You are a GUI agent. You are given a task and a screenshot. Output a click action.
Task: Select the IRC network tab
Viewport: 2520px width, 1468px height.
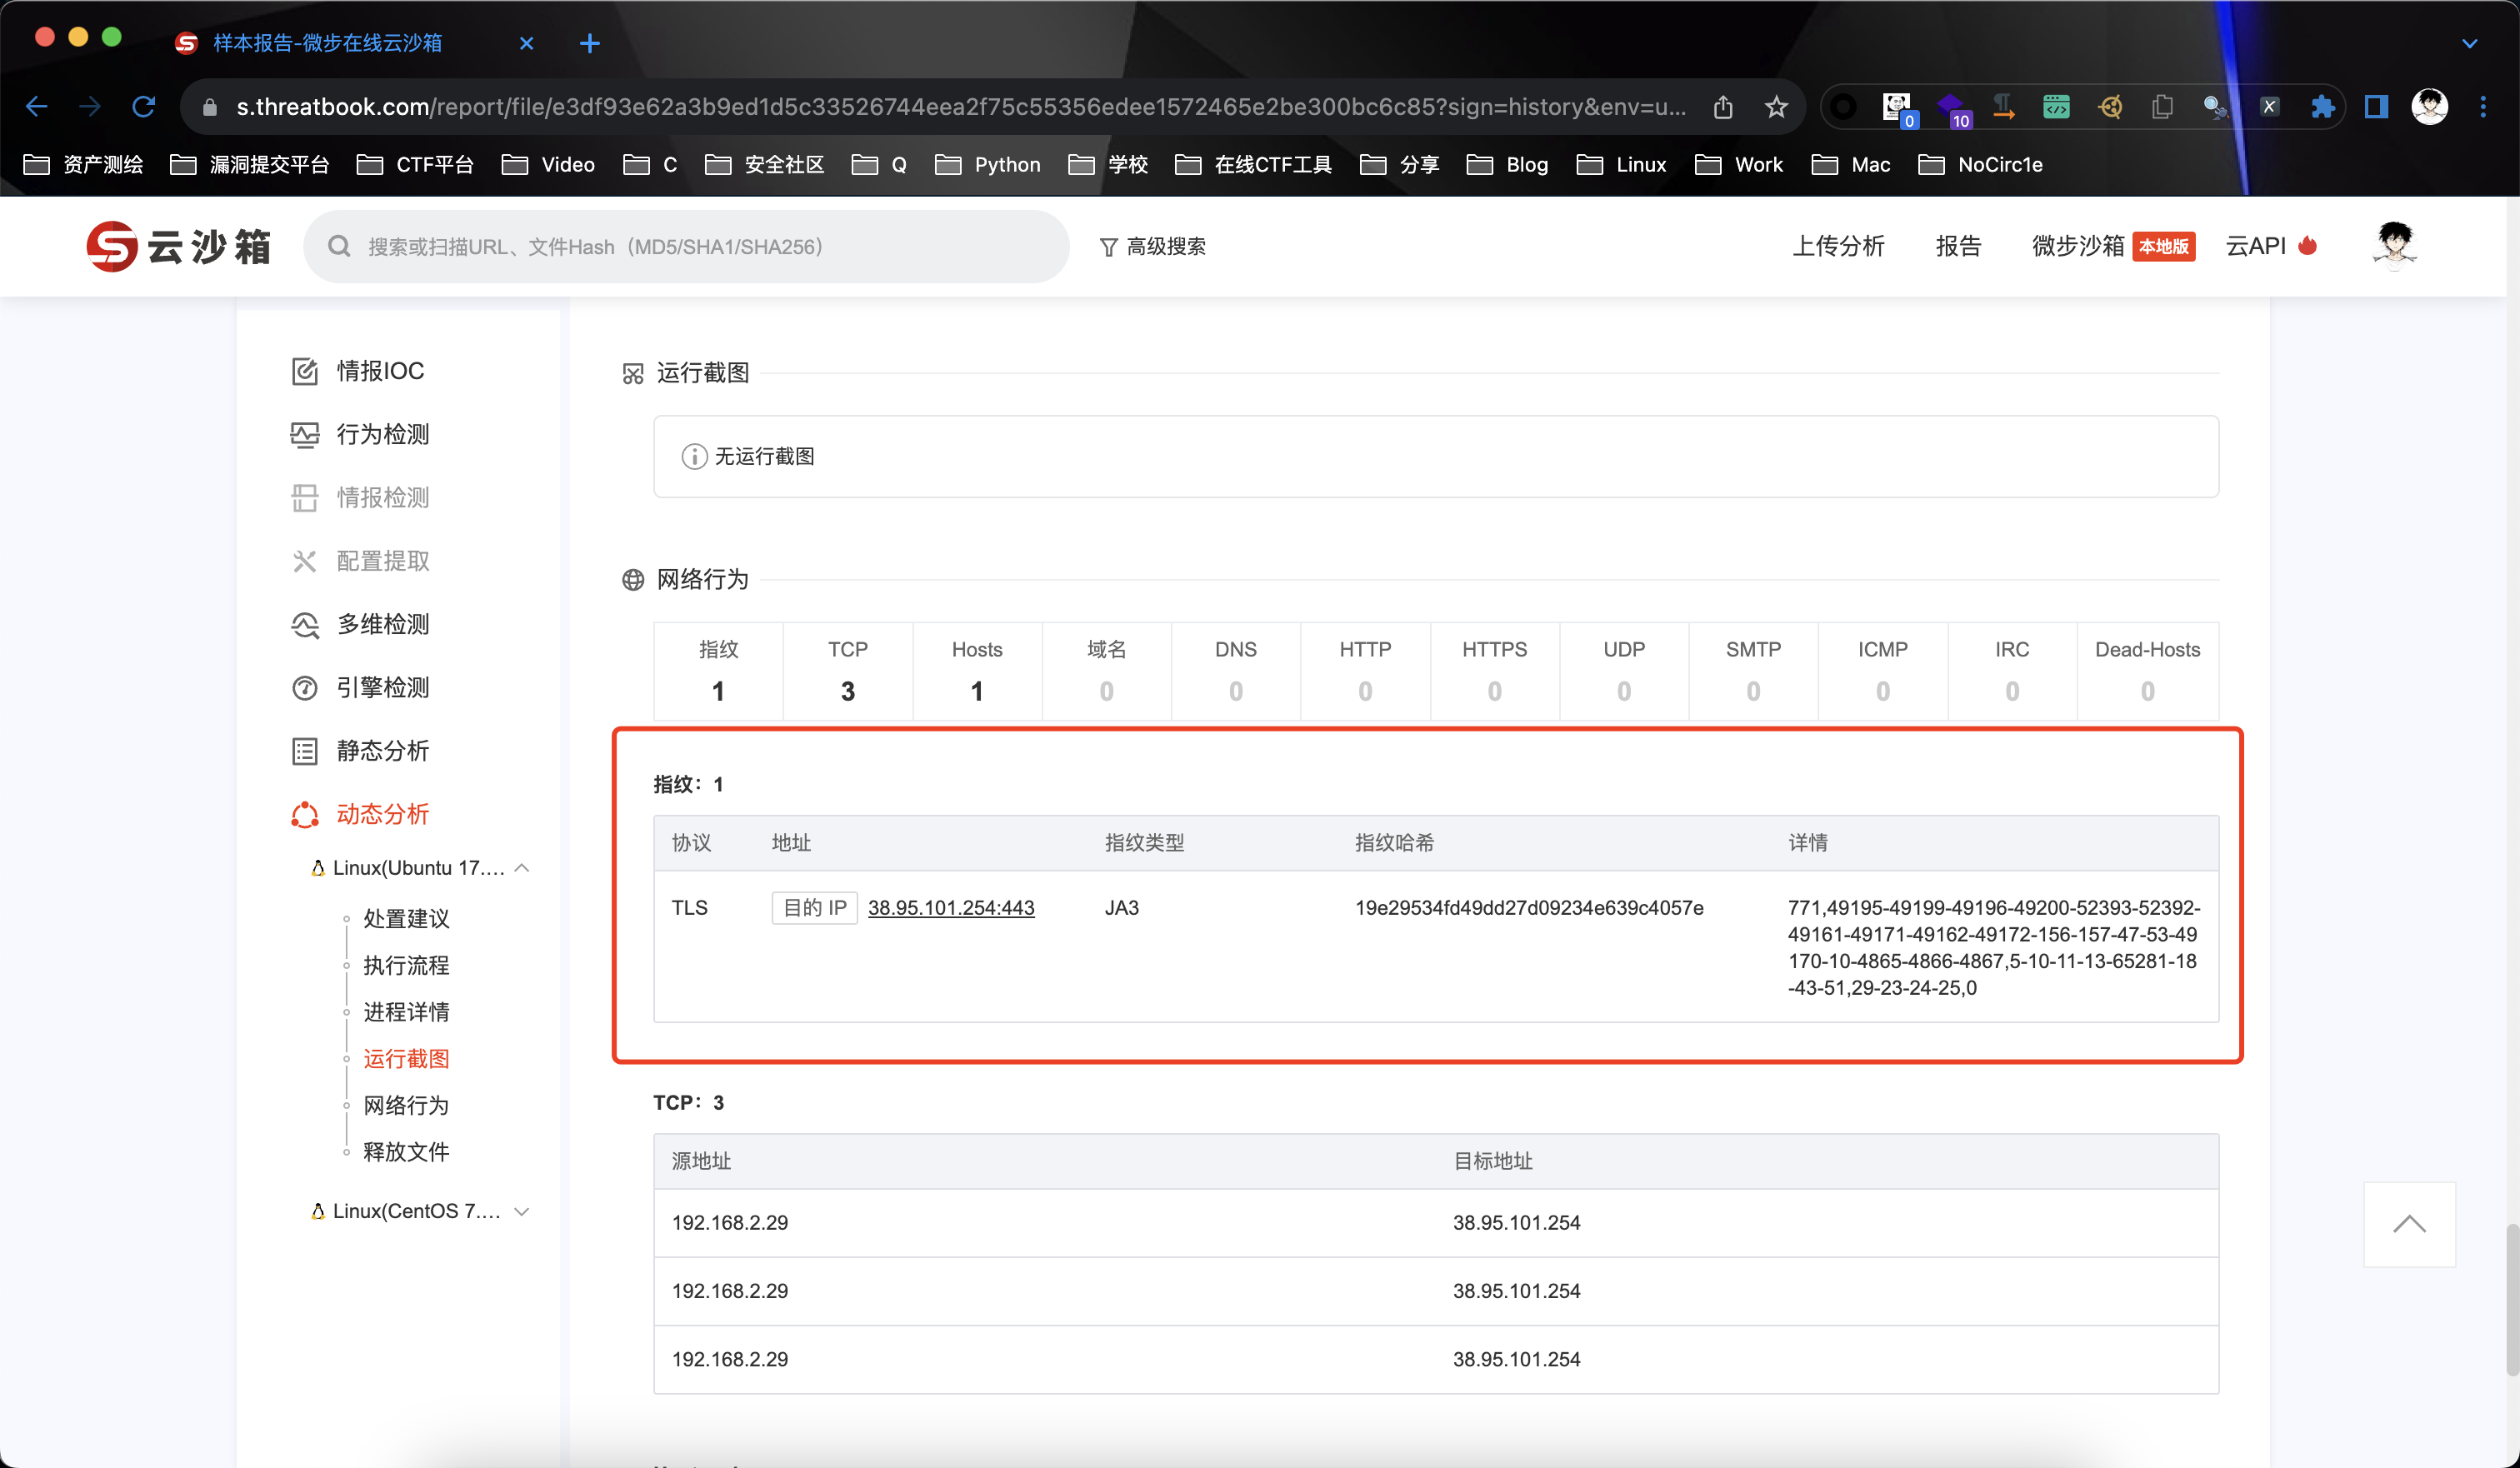2012,670
